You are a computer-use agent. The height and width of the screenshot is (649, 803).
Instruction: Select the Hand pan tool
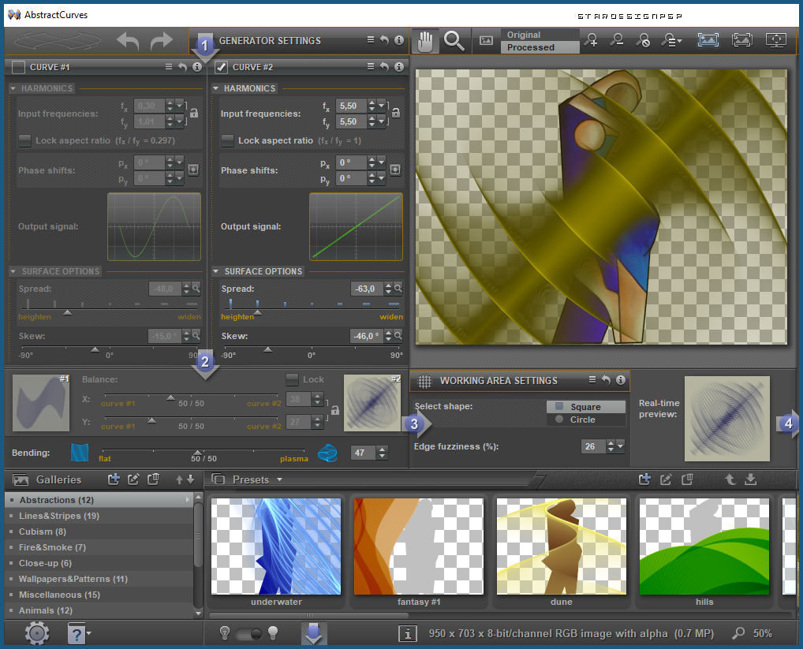click(x=424, y=41)
